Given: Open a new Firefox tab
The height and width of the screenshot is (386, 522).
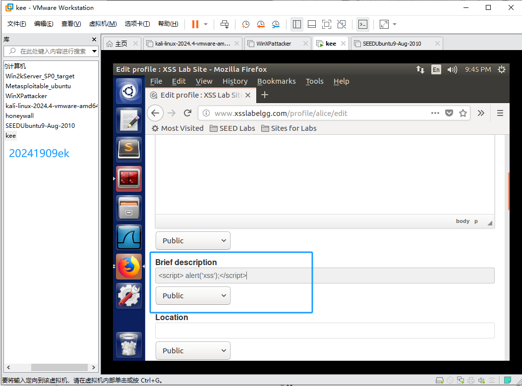Looking at the screenshot, I should coord(265,95).
